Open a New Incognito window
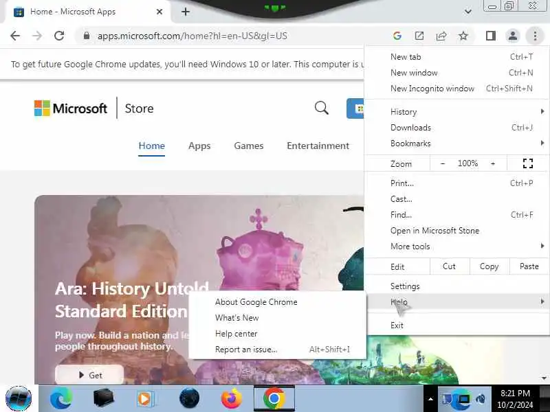The image size is (550, 412). coord(457,89)
